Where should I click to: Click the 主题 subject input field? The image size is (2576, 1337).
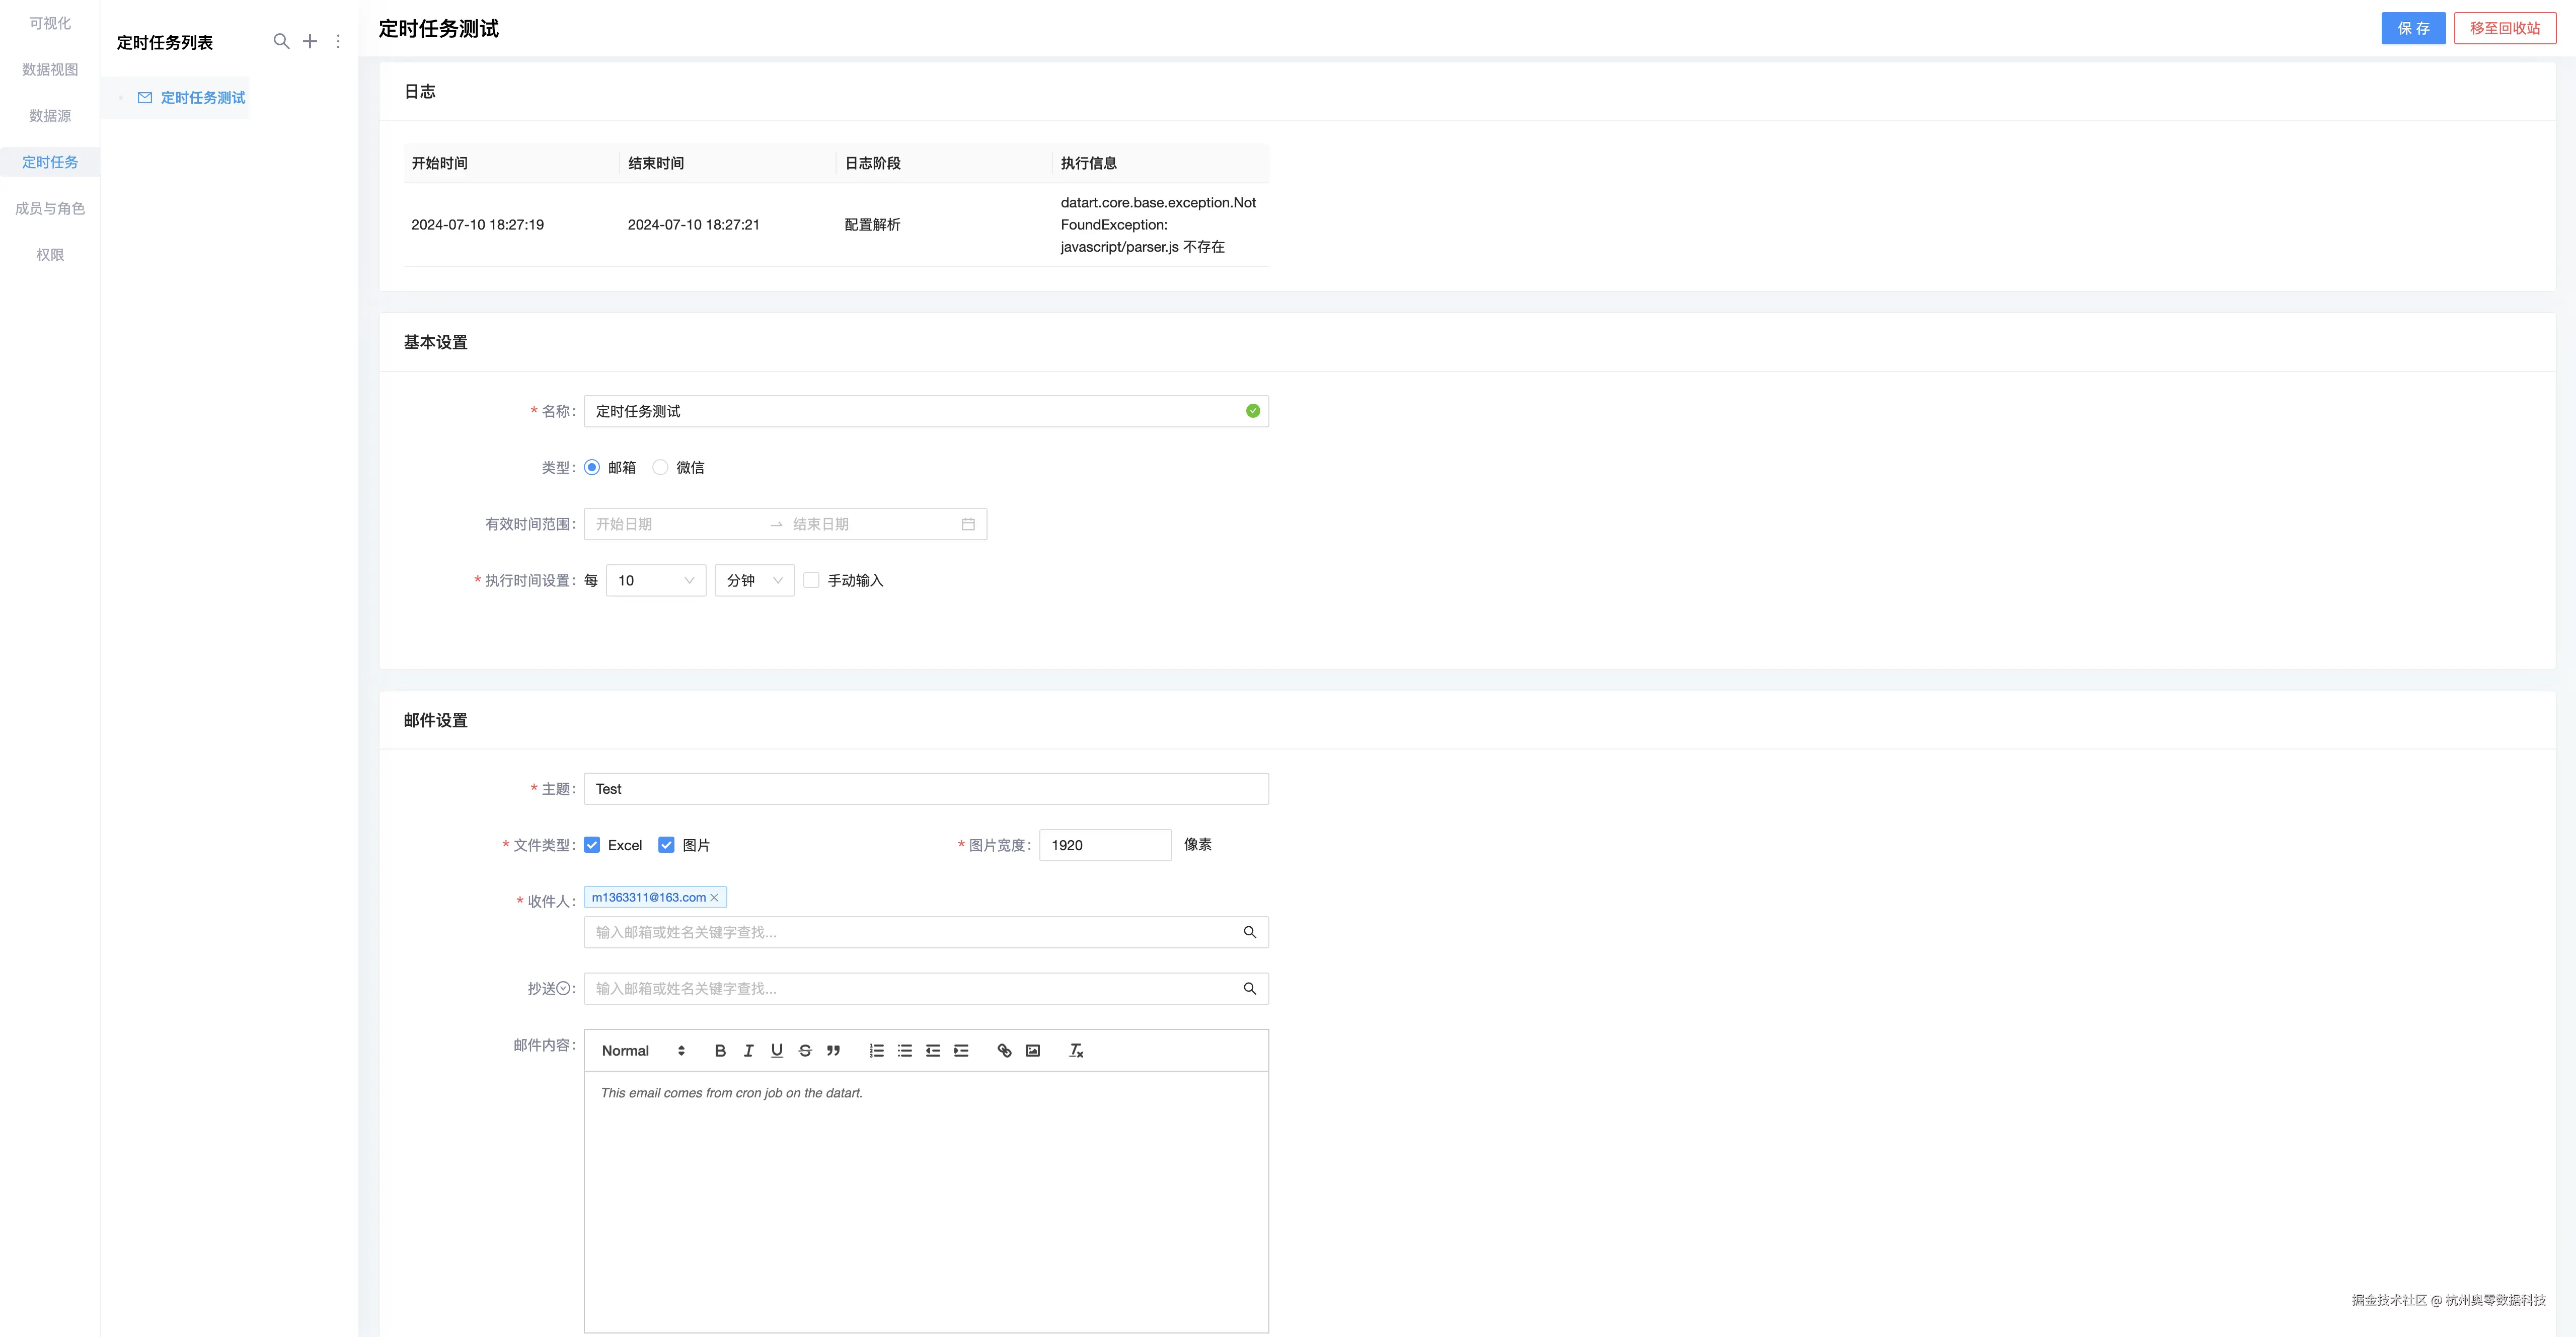point(926,789)
